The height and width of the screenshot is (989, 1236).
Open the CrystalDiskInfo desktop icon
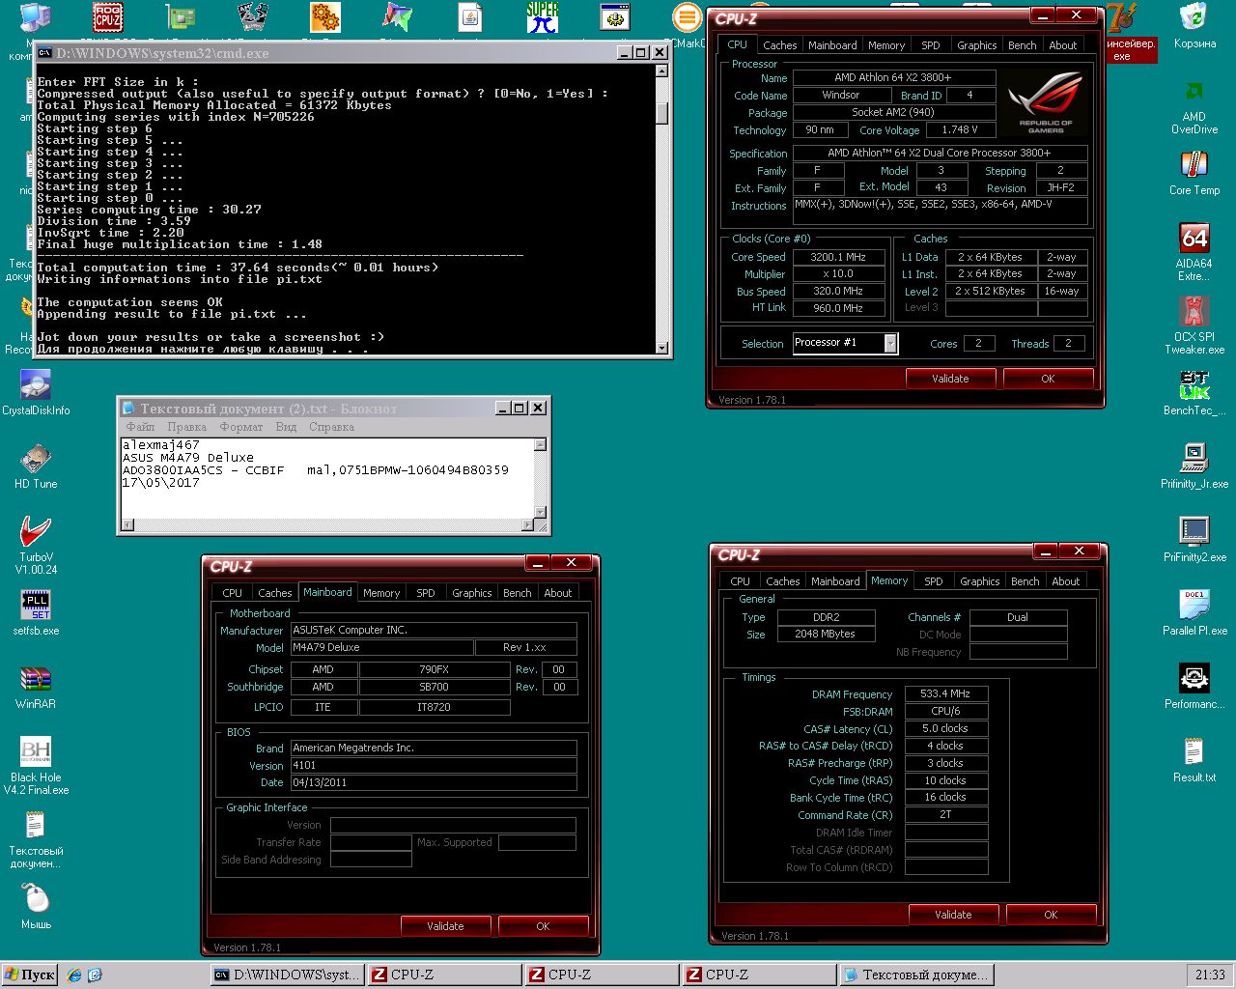pos(36,392)
